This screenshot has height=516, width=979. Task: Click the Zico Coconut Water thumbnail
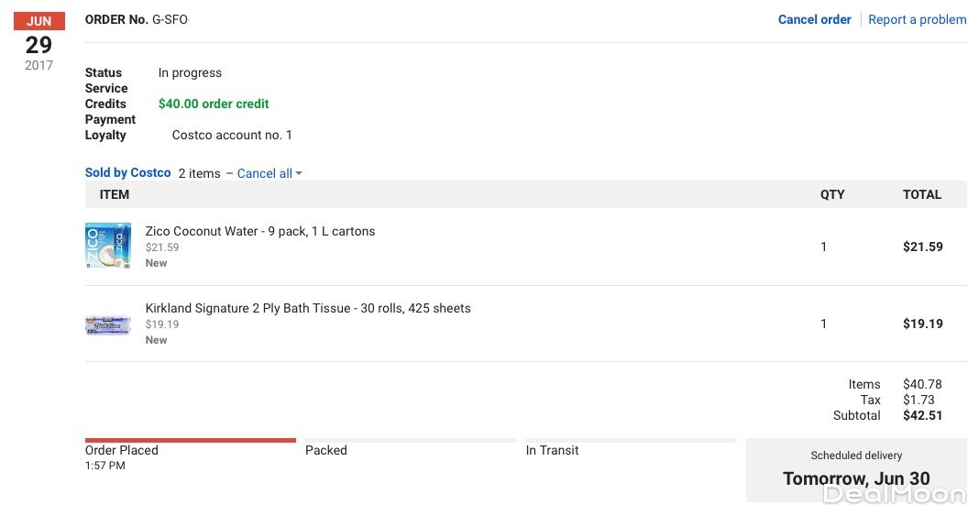tap(107, 246)
